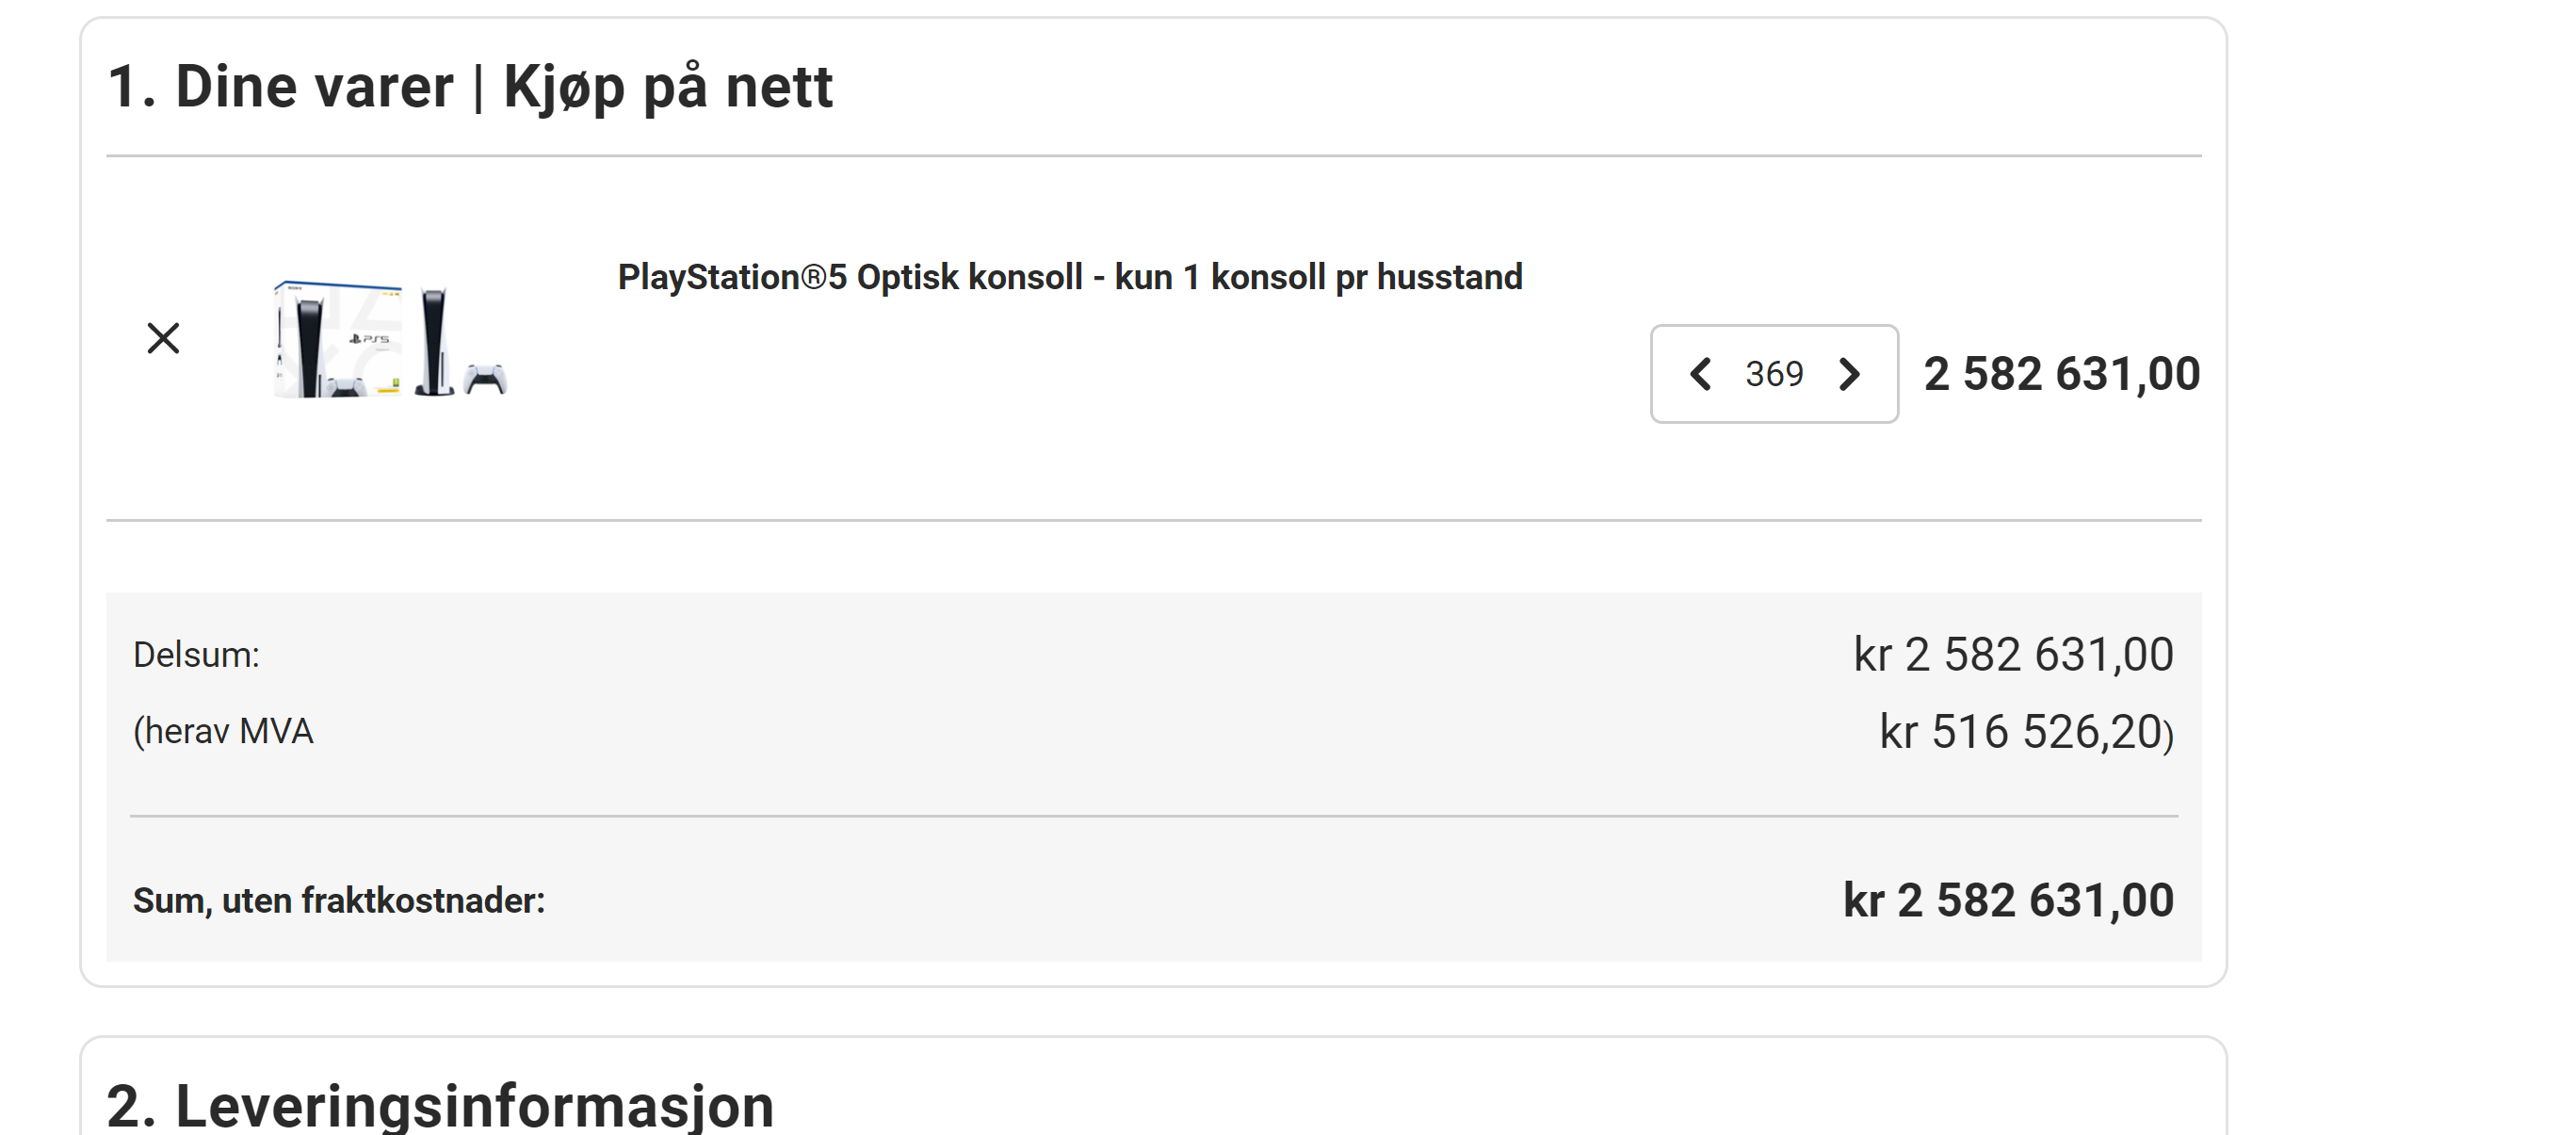Click the 'Kjøp på nett' part of heading
Image resolution: width=2576 pixels, height=1135 pixels.
tap(667, 87)
